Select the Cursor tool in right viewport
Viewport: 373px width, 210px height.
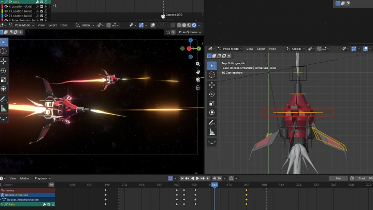pyautogui.click(x=212, y=75)
